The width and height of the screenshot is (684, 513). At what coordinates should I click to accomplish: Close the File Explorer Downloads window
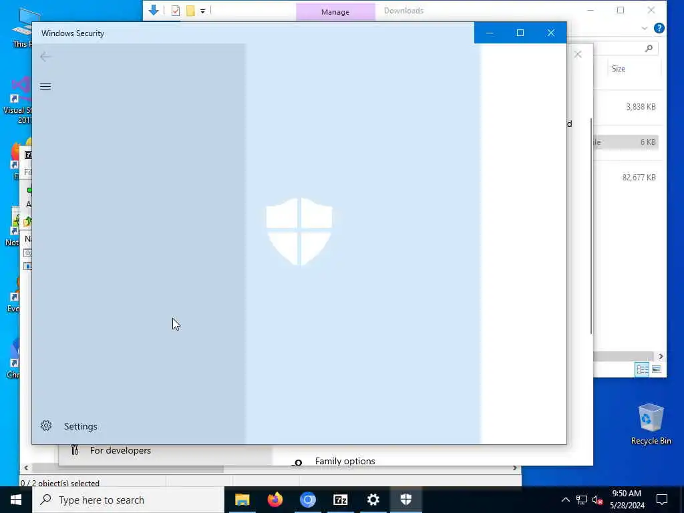coord(651,11)
